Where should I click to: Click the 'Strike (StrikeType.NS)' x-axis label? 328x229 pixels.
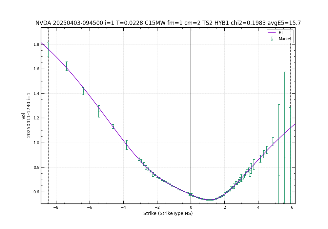tap(168, 214)
